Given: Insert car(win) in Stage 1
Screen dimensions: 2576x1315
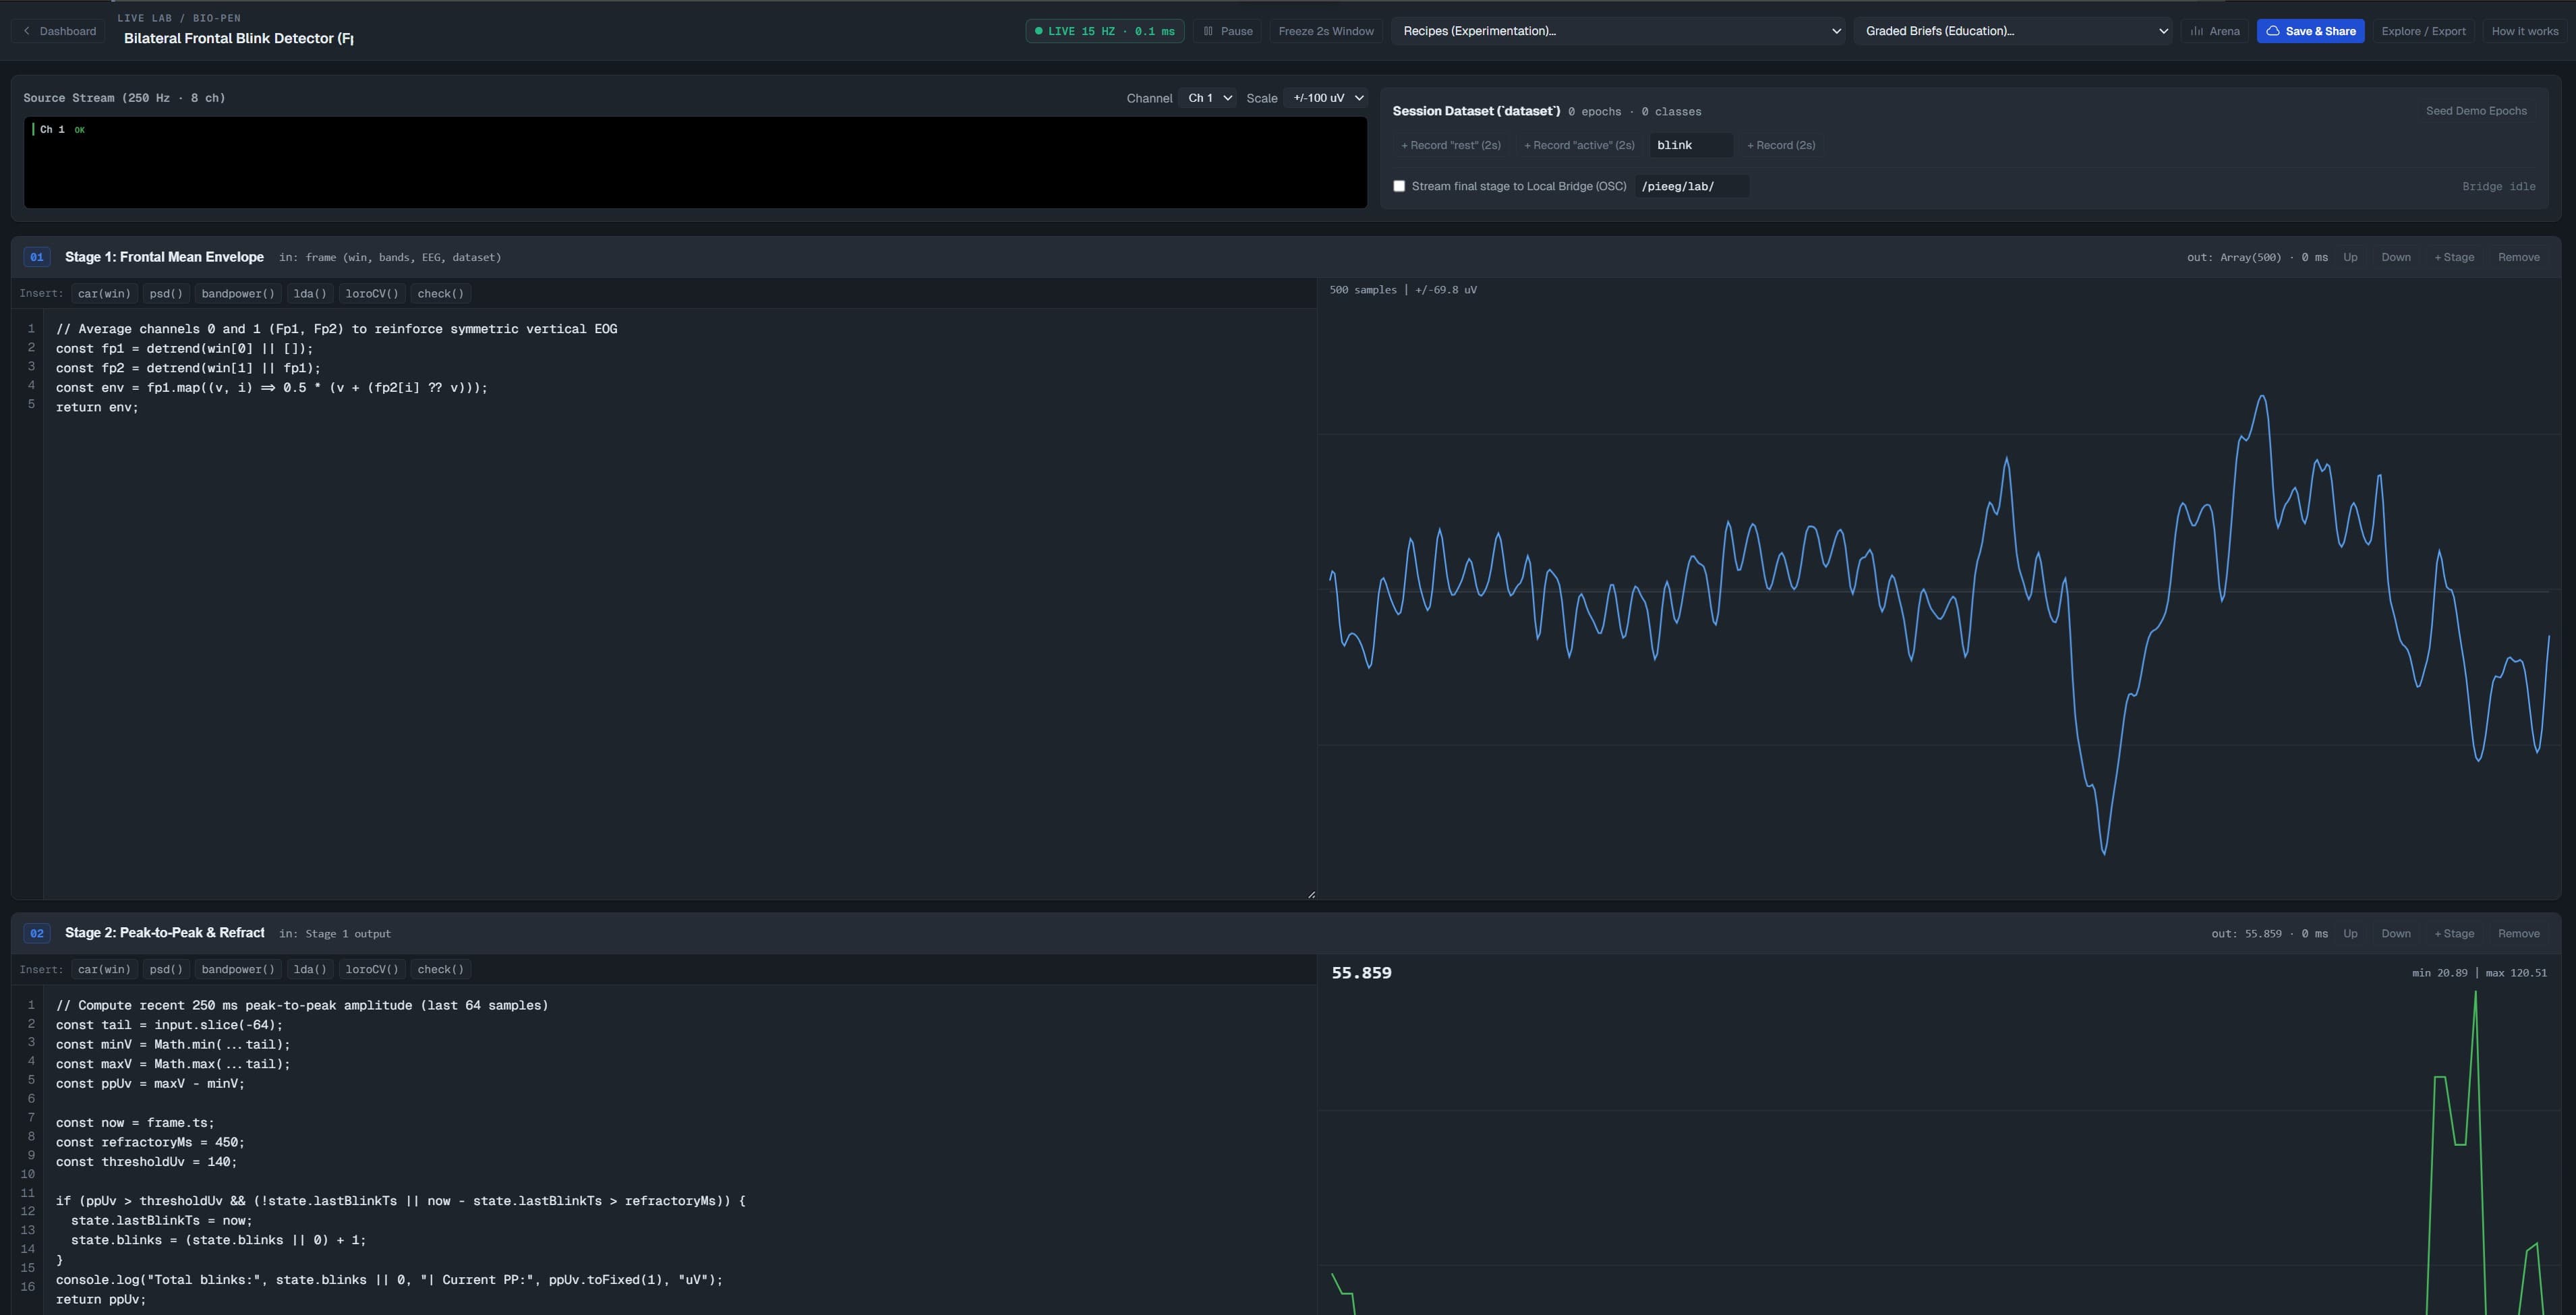Looking at the screenshot, I should tap(104, 293).
